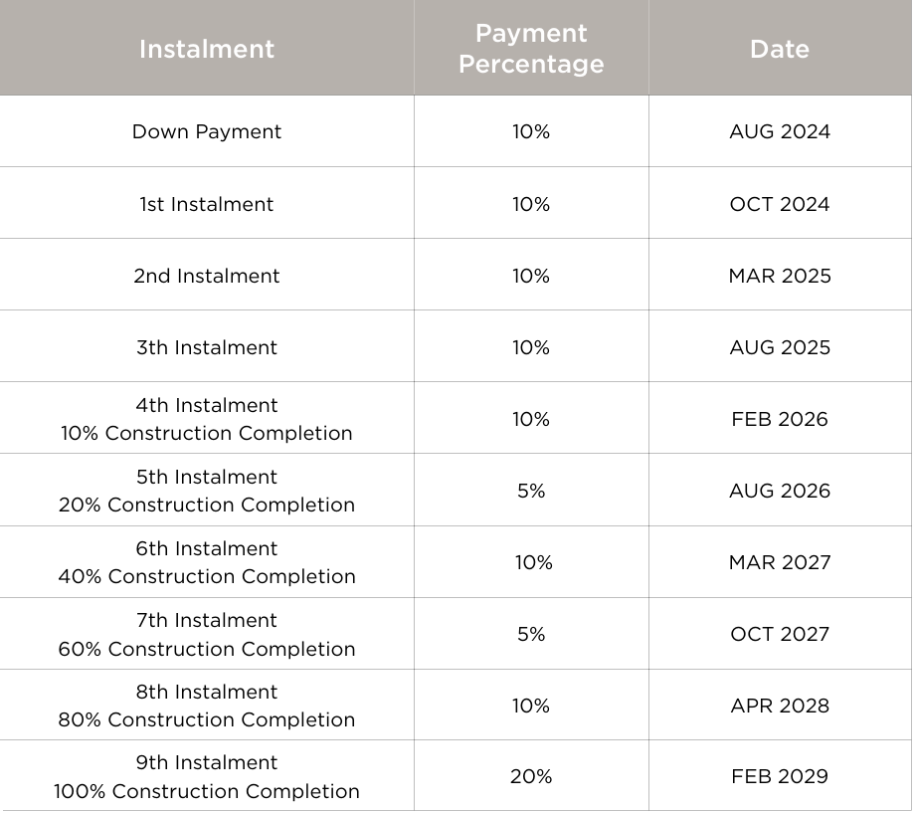Select the 2nd Instalment cell
Viewport: 915px width, 813px height.
pos(207,276)
